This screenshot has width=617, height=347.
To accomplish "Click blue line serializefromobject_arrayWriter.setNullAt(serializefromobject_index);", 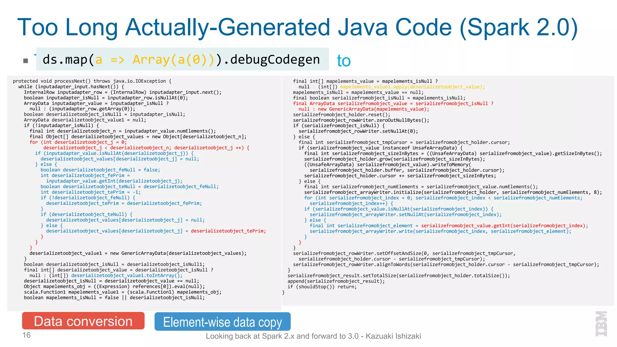I will [x=406, y=214].
